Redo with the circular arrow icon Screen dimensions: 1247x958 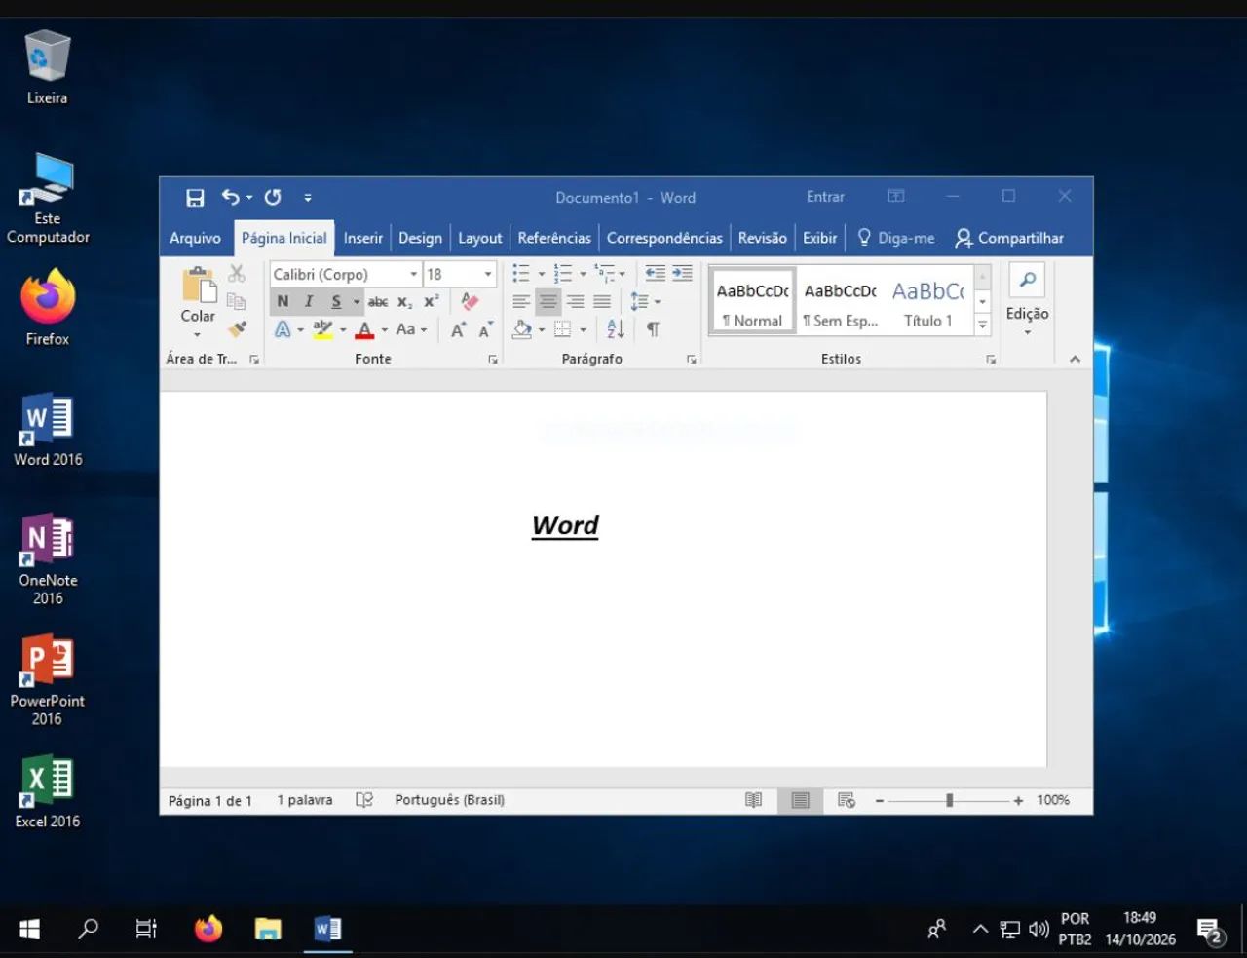coord(273,197)
